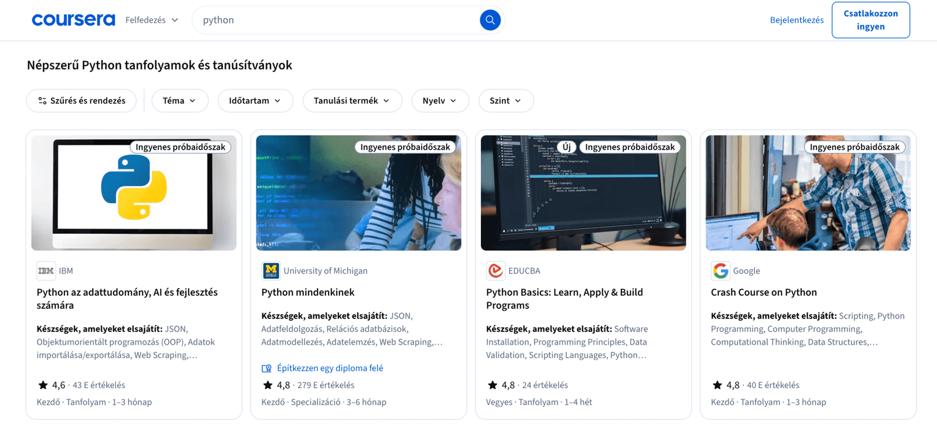This screenshot has height=428, width=937.
Task: Click the star icon beside 40 E értékelés
Action: pyautogui.click(x=717, y=385)
